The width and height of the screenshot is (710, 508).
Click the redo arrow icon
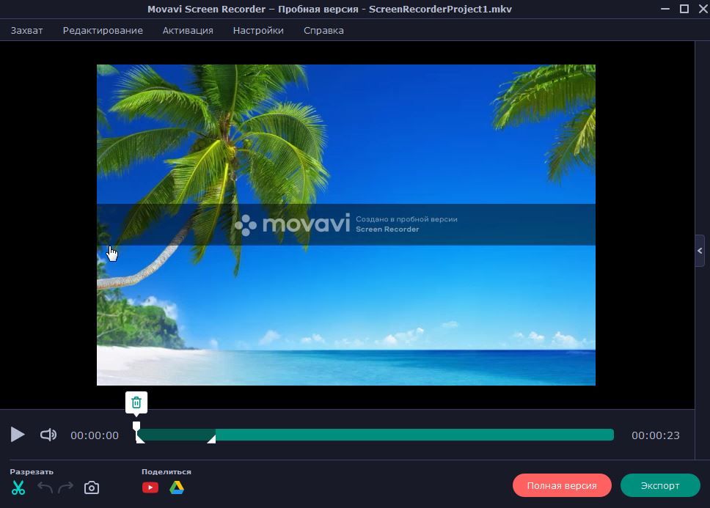point(66,487)
